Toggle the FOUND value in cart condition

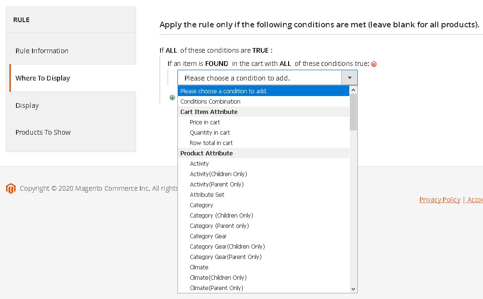pyautogui.click(x=217, y=64)
